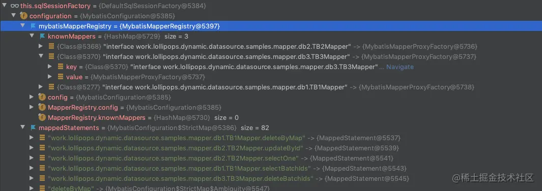This screenshot has width=542, height=191.
Task: Click the flag icon beside mappedStatements
Action: (33, 128)
